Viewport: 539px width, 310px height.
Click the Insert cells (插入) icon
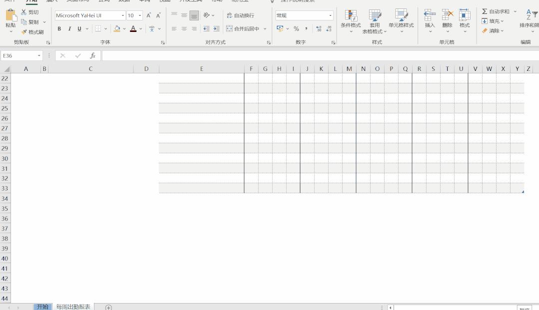(430, 15)
